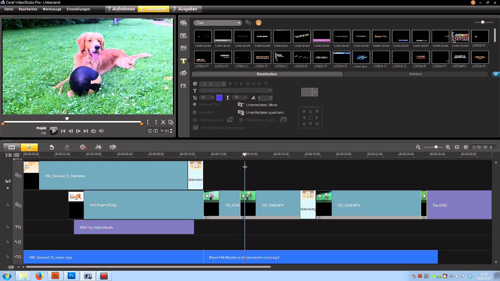Open Track Manager list icon
The image size is (500, 281).
[x=16, y=155]
